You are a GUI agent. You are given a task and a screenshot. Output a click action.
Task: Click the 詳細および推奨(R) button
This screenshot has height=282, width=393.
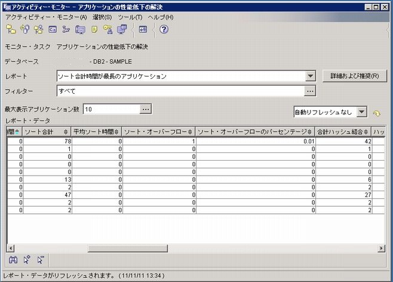[x=354, y=76]
